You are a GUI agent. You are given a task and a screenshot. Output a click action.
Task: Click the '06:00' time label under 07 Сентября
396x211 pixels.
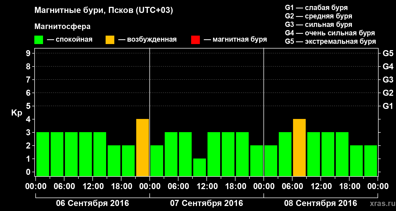[178, 186]
